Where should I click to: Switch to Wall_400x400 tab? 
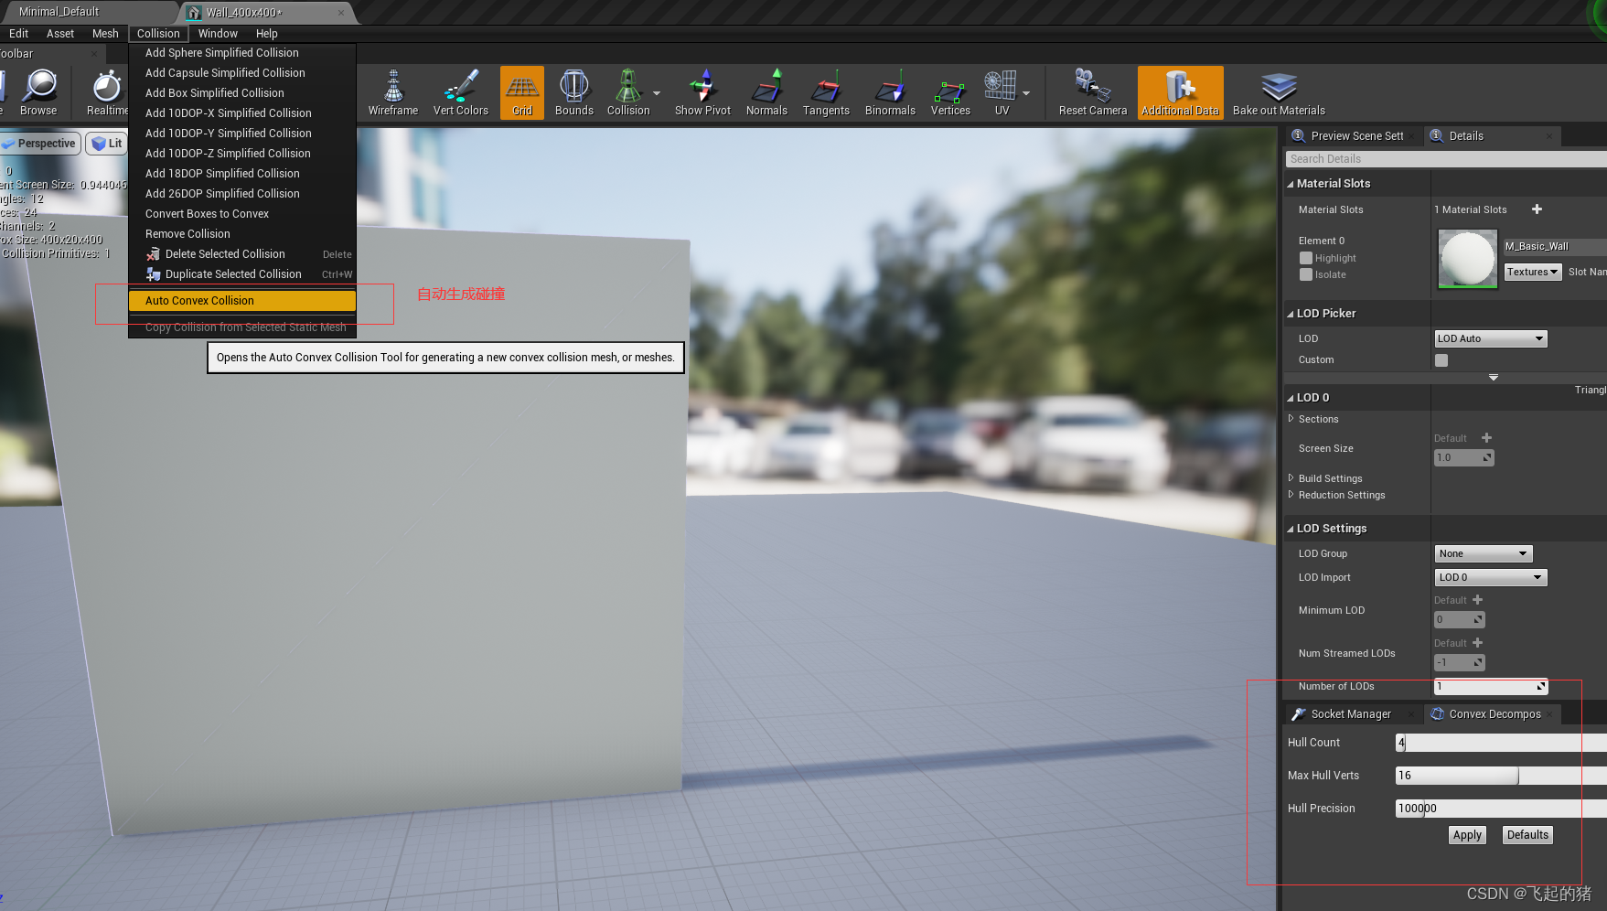click(265, 13)
